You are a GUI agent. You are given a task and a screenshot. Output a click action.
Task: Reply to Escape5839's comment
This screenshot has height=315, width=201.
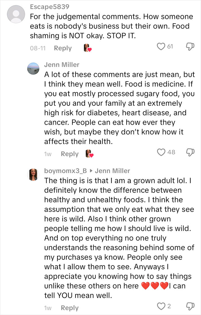63,48
